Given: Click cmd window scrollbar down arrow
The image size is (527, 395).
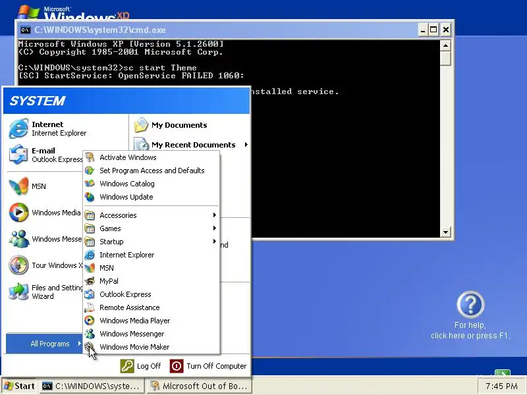Looking at the screenshot, I should pos(445,232).
